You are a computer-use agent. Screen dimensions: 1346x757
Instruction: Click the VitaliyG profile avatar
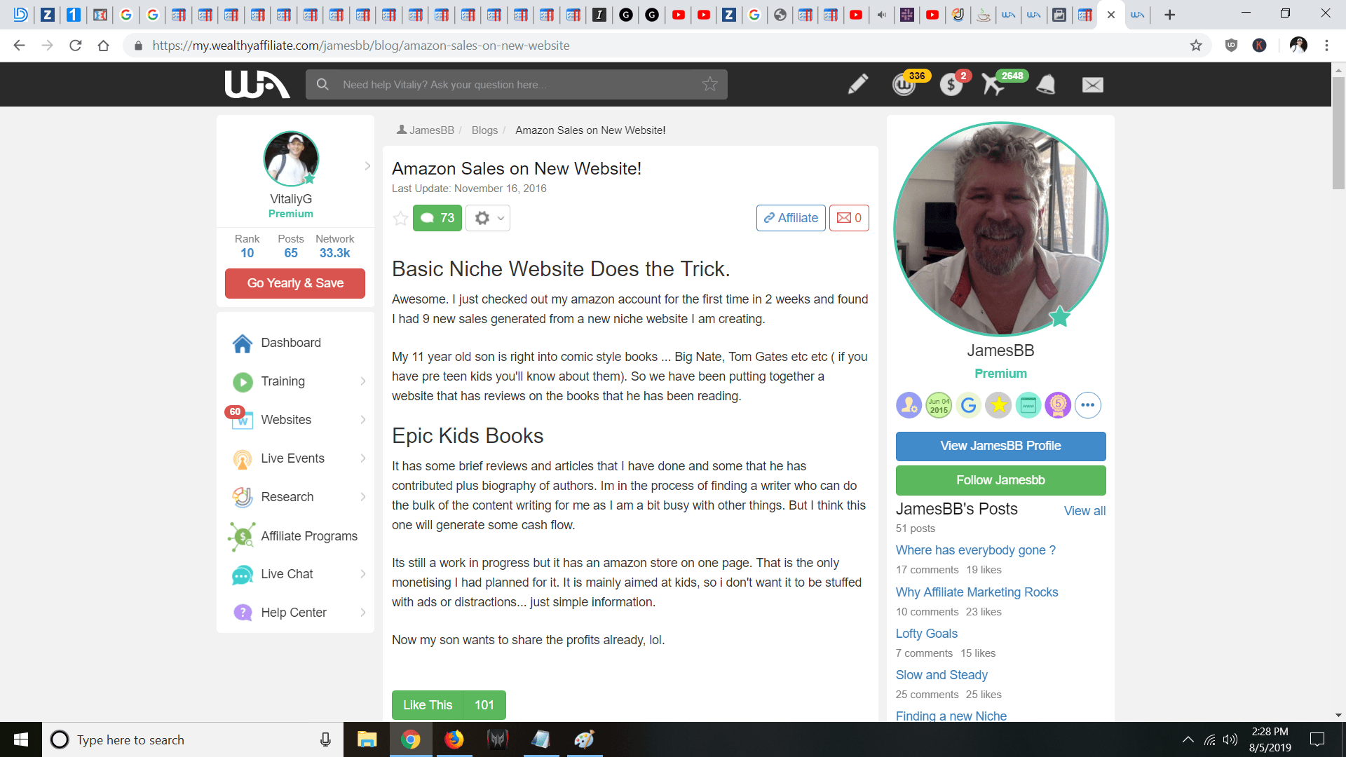pyautogui.click(x=291, y=159)
